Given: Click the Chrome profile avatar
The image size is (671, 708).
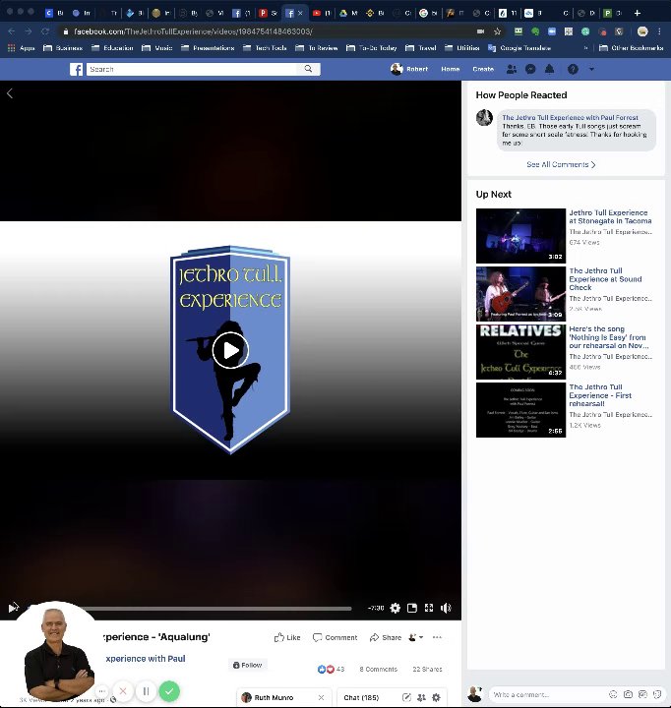Looking at the screenshot, I should [x=642, y=31].
